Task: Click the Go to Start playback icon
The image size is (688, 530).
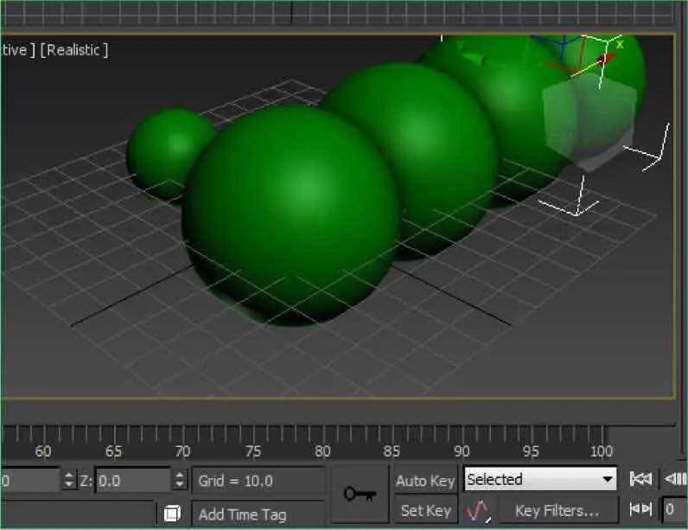Action: click(640, 479)
